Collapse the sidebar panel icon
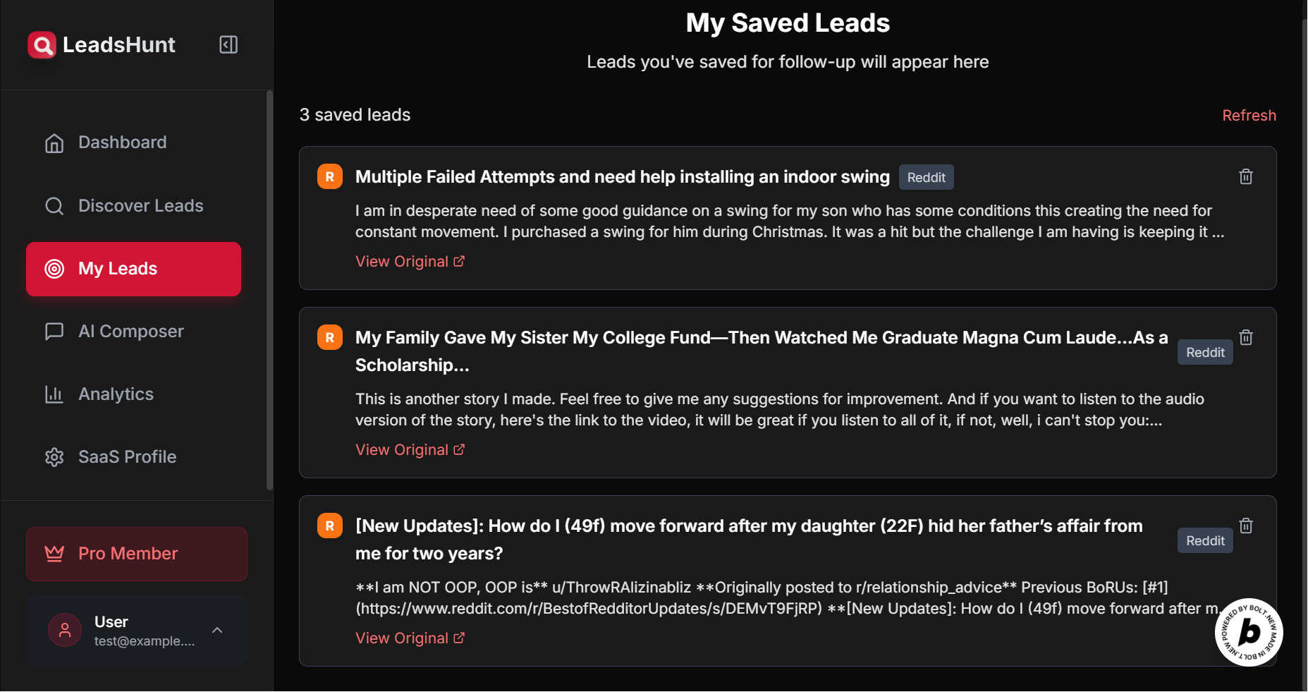The image size is (1308, 692). (x=228, y=44)
